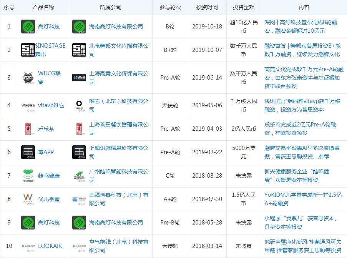Screen dimensions: 347x261
Task: Open the YoKID优儿学堂完成新一轮1.5亿 article
Action: [303, 199]
